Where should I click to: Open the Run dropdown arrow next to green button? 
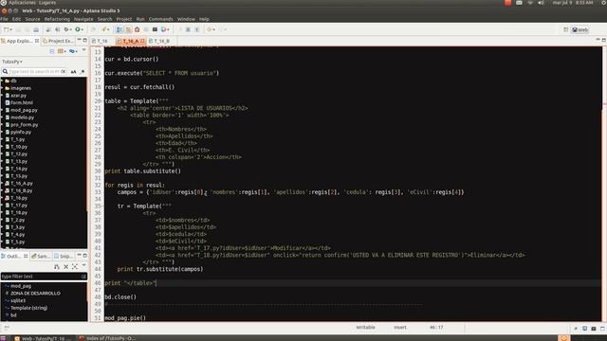coord(83,29)
